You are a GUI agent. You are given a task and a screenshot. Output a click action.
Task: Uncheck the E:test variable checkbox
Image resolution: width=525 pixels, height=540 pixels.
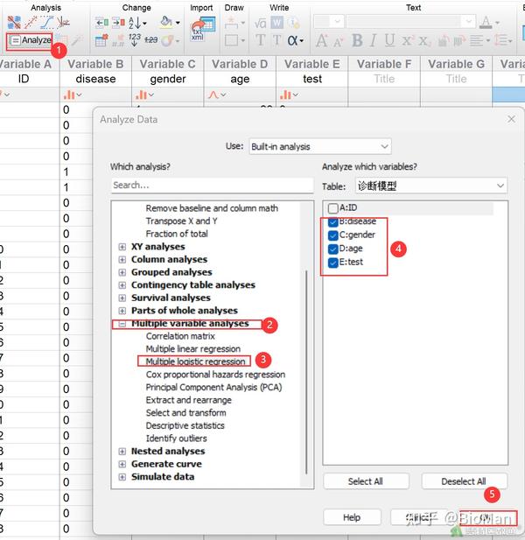click(x=332, y=262)
